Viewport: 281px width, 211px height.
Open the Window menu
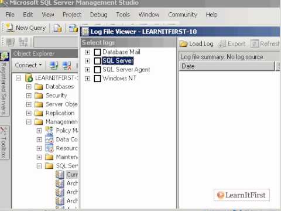(x=149, y=15)
